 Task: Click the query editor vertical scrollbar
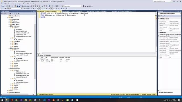(x=156, y=31)
